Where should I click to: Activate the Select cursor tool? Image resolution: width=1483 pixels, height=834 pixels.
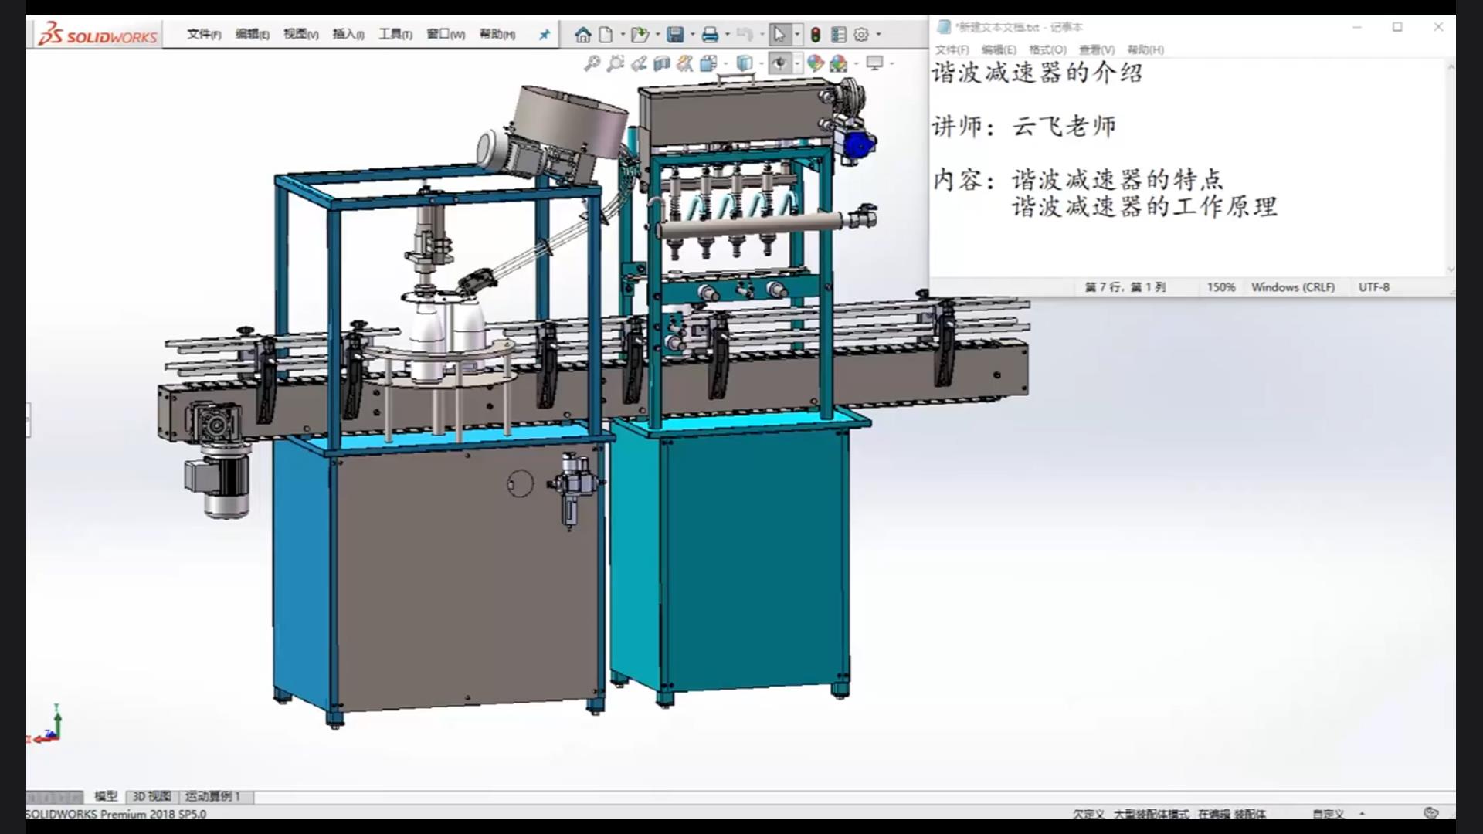(779, 35)
